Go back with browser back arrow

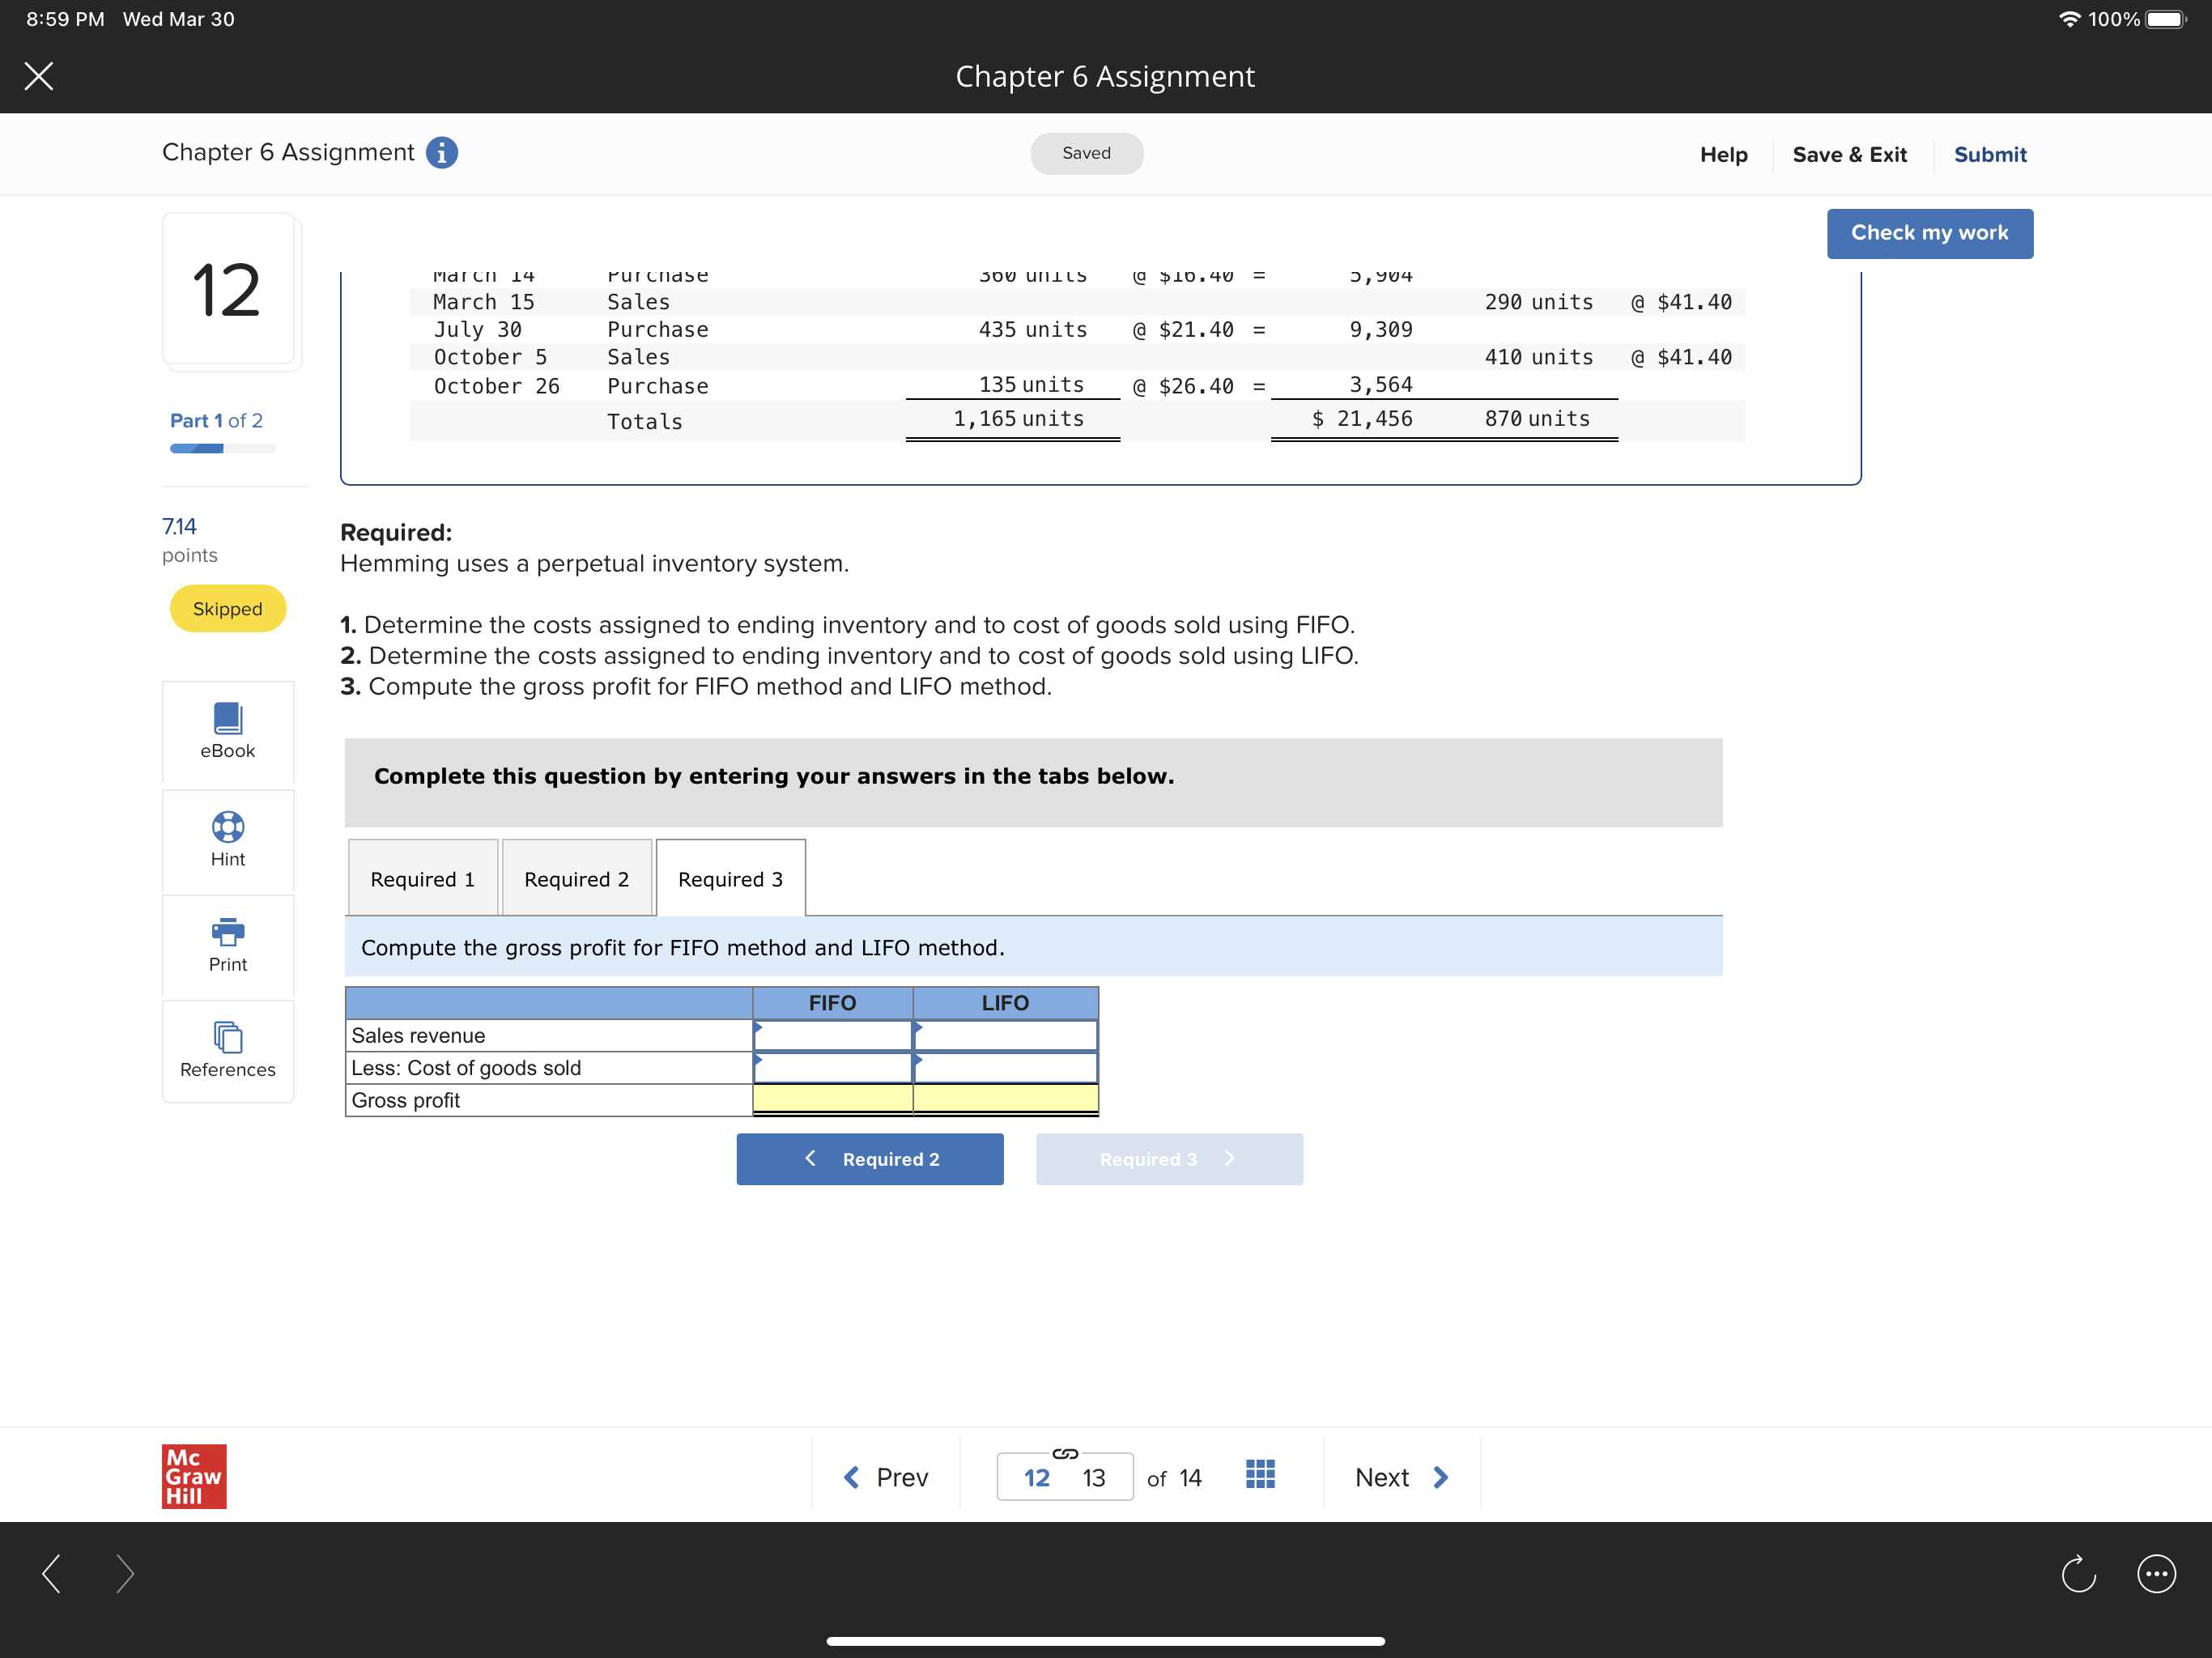[52, 1574]
